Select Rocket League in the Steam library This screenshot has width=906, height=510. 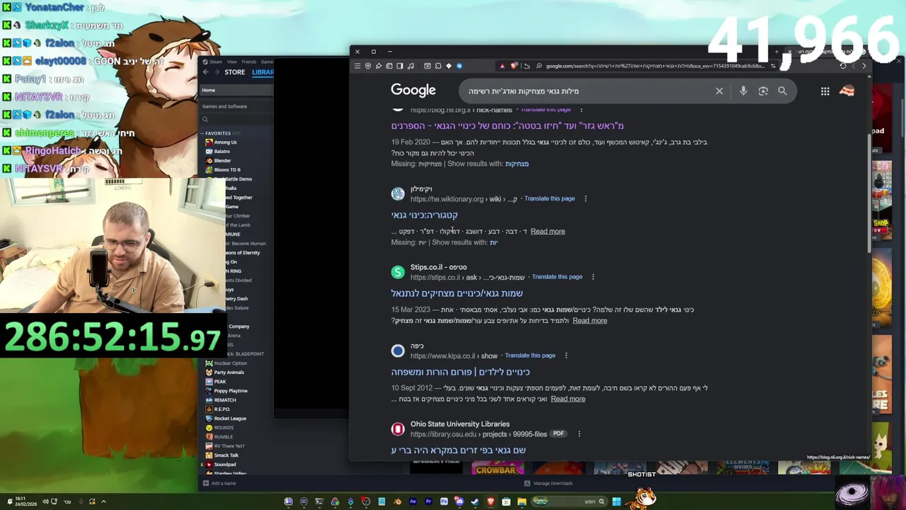tap(230, 419)
